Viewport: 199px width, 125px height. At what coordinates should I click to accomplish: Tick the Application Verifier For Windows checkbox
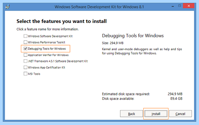[26, 55]
